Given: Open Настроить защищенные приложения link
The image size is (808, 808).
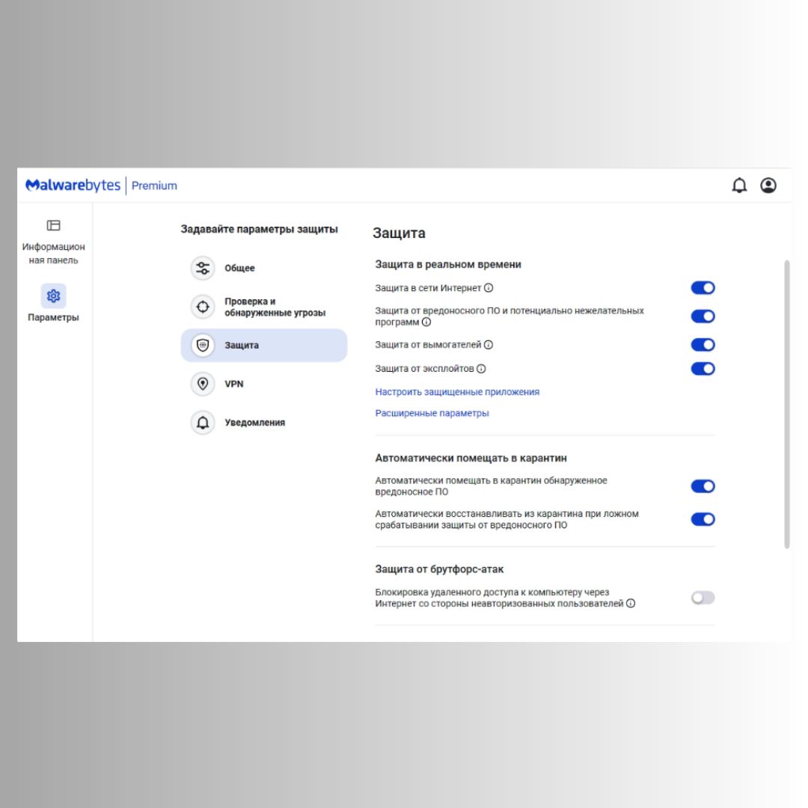Looking at the screenshot, I should (457, 392).
